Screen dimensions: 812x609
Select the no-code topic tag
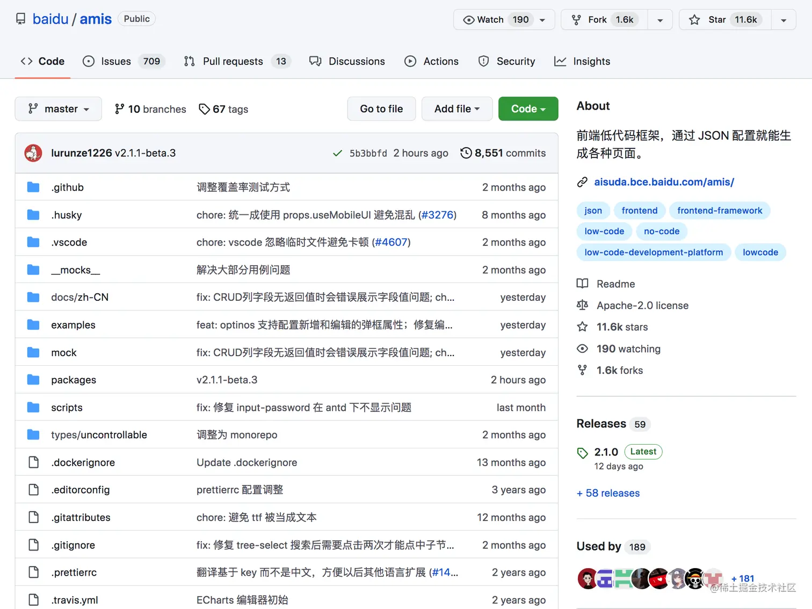662,231
